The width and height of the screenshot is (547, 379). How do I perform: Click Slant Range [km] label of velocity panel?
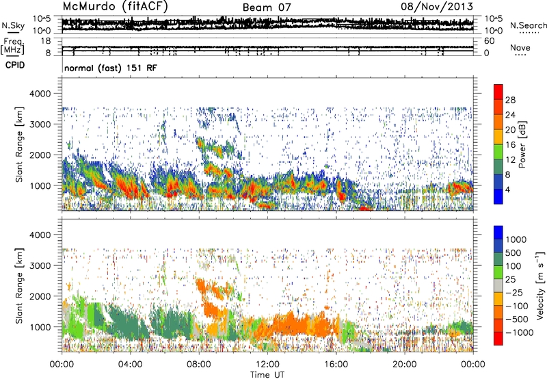click(19, 286)
